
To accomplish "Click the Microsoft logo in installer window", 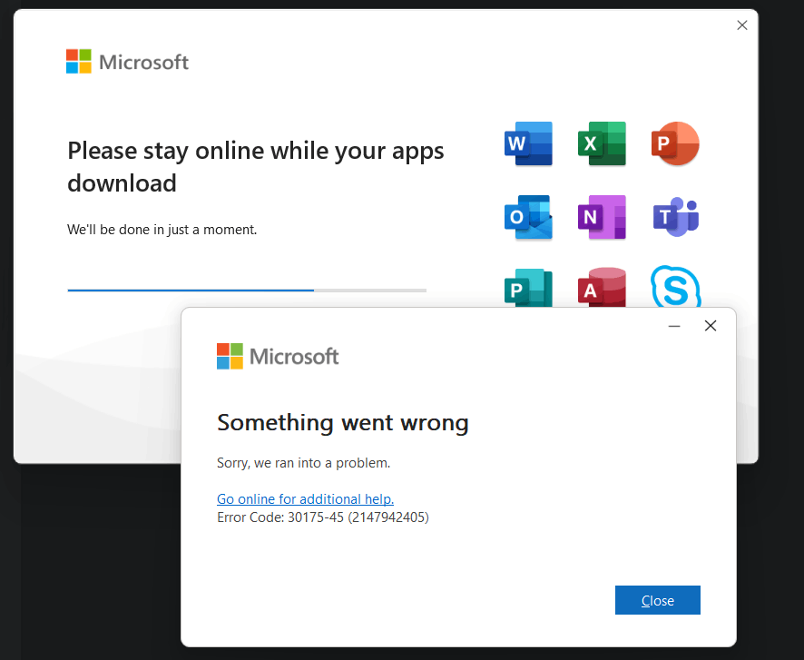I will click(x=127, y=62).
